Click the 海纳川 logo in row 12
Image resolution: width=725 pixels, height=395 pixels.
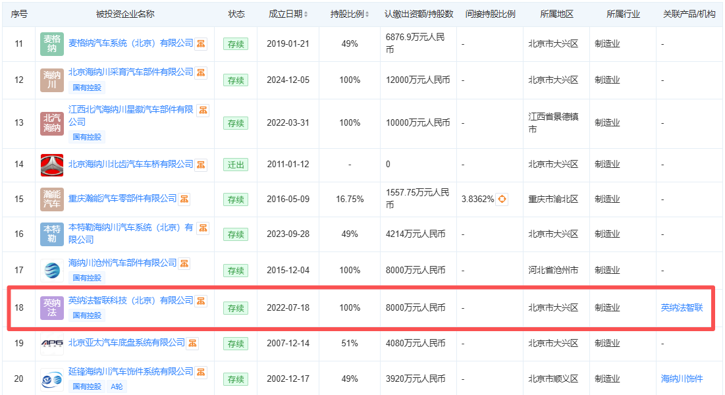pyautogui.click(x=52, y=80)
